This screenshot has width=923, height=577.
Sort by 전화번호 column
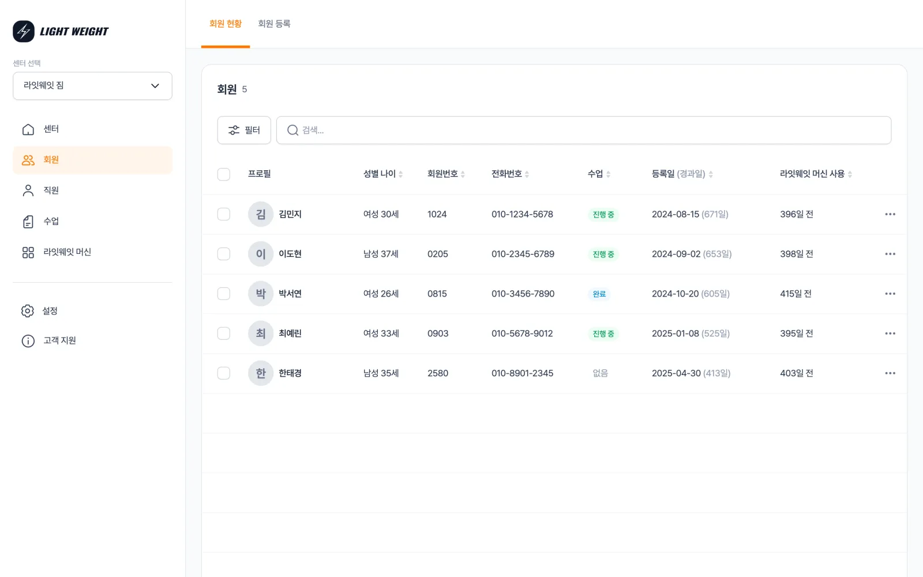tap(510, 174)
